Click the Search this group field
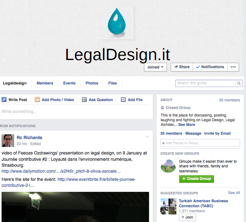Image resolution: width=246 pixels, height=222 pixels. (205, 83)
